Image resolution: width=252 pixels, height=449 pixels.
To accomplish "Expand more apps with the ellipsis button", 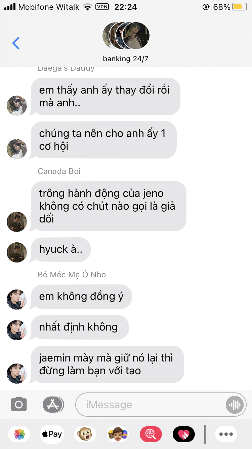I will click(226, 434).
